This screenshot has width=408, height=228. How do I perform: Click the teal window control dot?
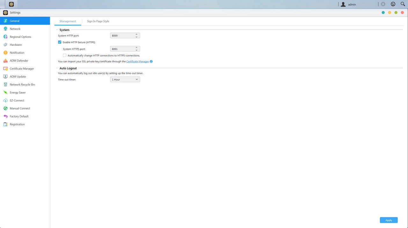383,12
